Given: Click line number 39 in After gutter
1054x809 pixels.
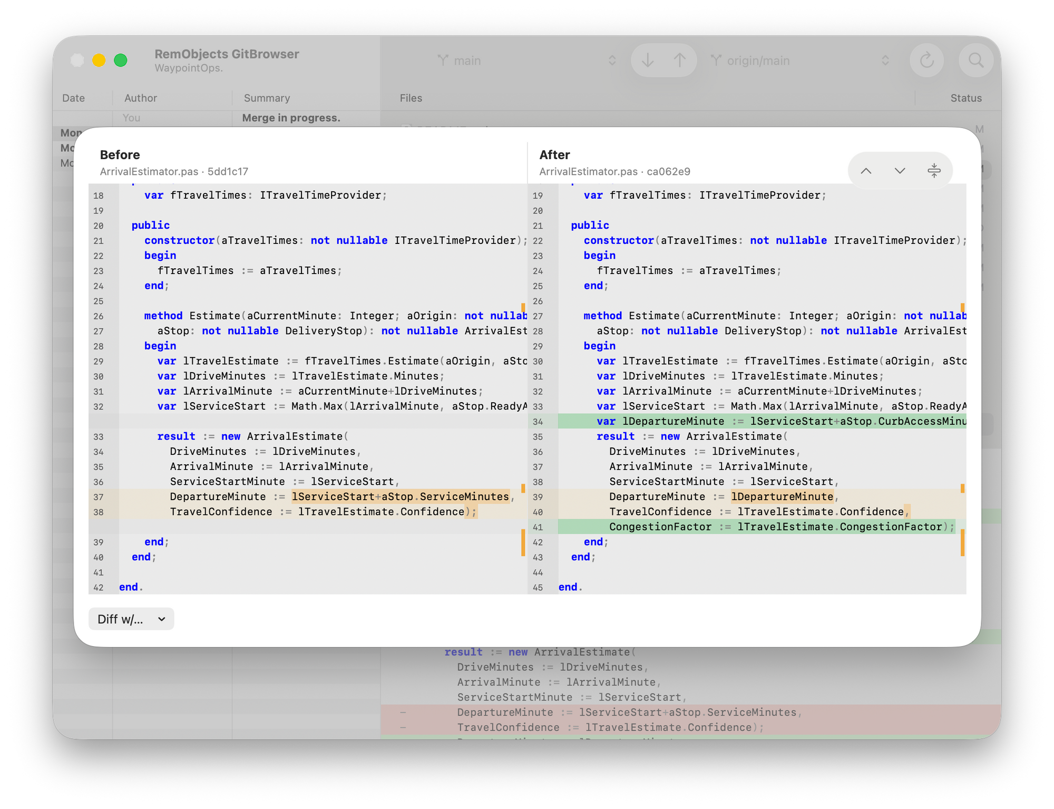Looking at the screenshot, I should coord(538,497).
